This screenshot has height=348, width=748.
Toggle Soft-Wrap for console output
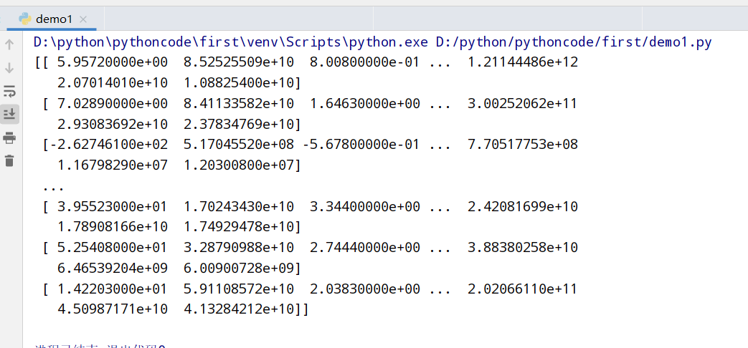9,91
